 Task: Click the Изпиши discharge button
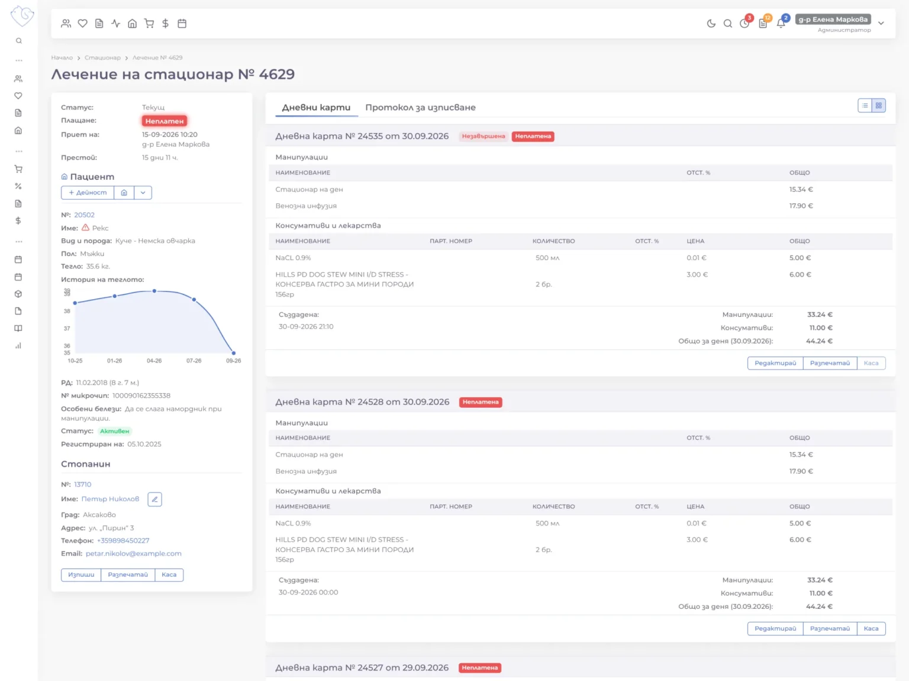click(81, 575)
